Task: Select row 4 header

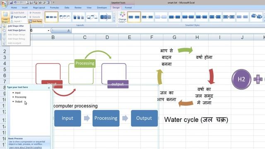Action: pos(5,63)
